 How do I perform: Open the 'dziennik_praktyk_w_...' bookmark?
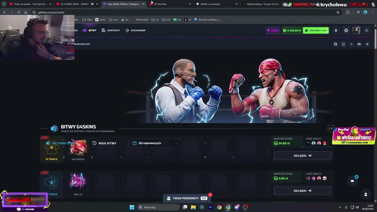tap(208, 20)
